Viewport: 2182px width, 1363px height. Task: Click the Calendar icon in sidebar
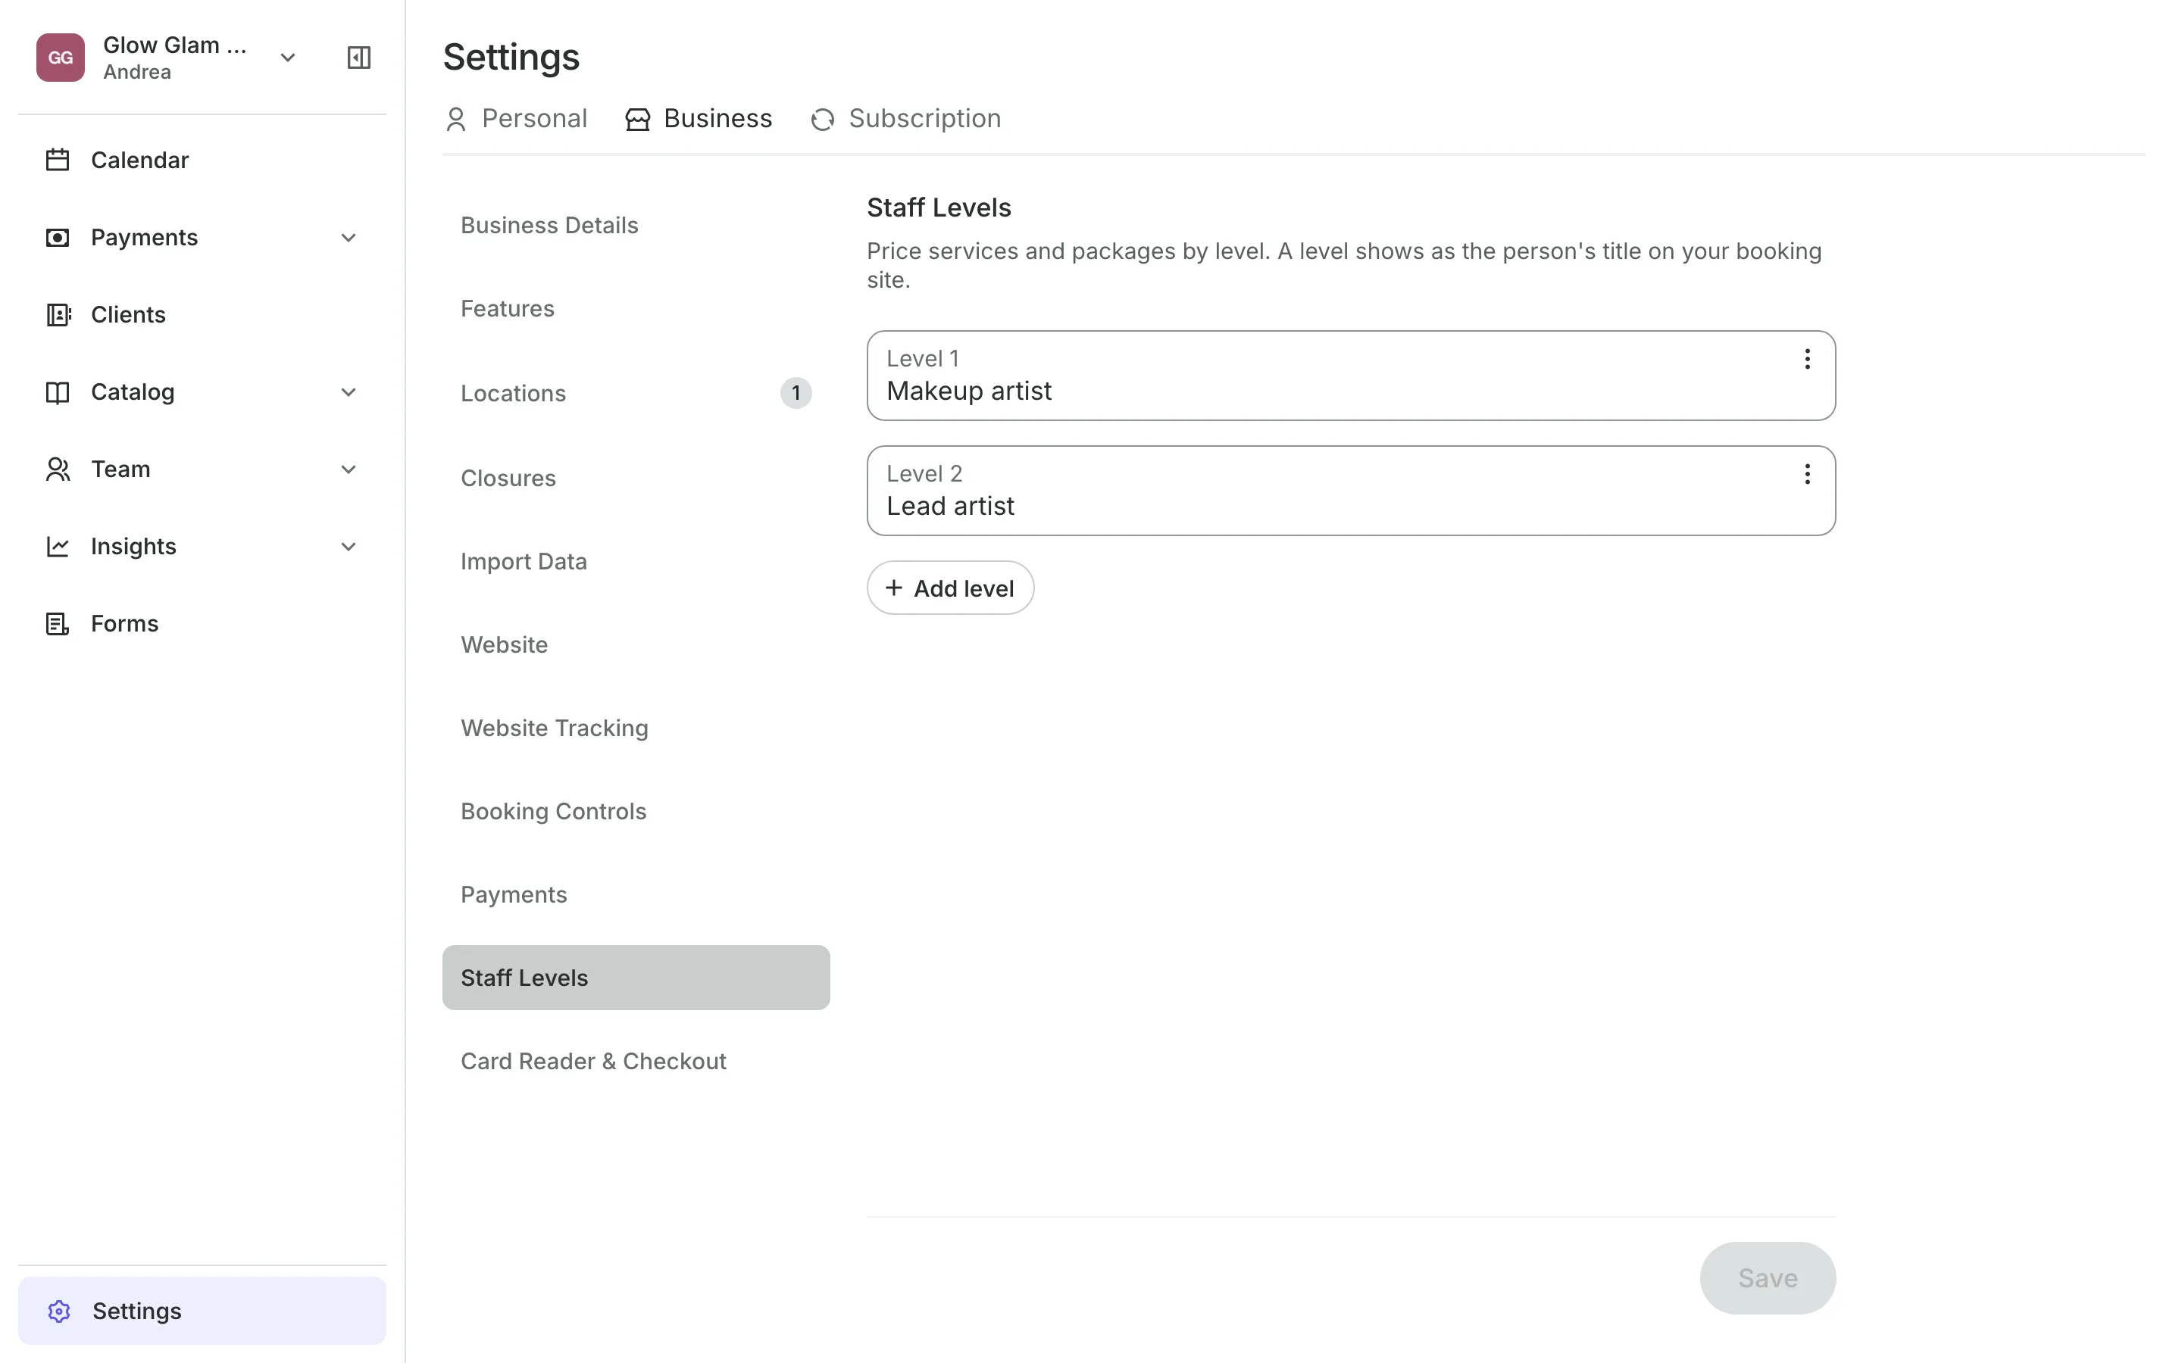pos(58,160)
